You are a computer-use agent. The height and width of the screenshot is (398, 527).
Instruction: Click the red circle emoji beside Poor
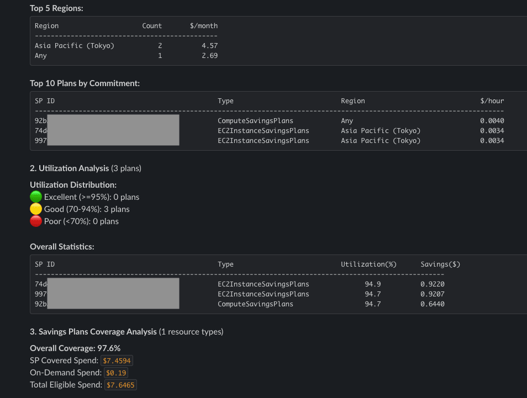coord(36,221)
